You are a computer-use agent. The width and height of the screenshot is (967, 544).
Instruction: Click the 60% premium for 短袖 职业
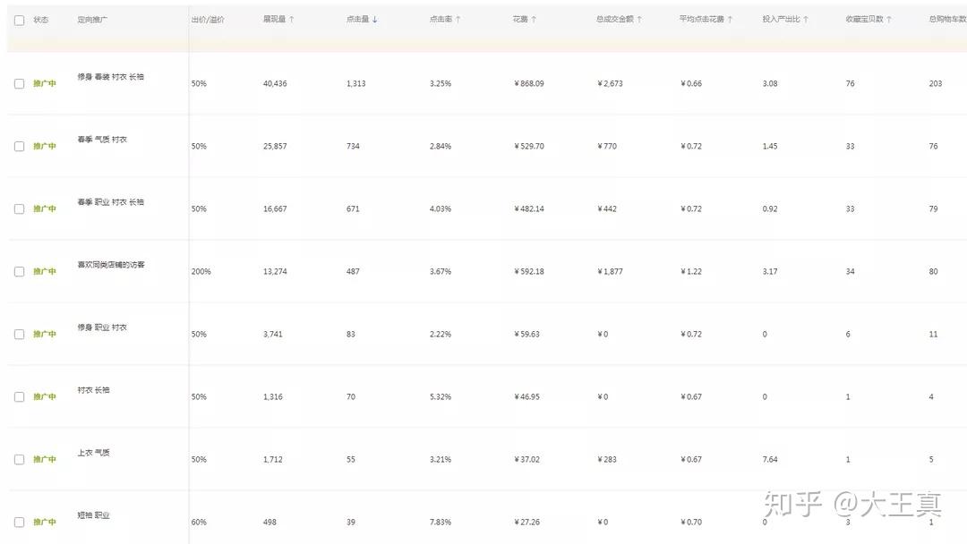pyautogui.click(x=199, y=522)
